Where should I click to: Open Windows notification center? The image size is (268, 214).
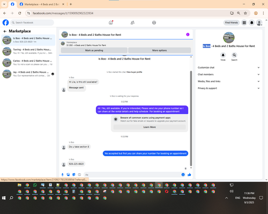[261, 198]
